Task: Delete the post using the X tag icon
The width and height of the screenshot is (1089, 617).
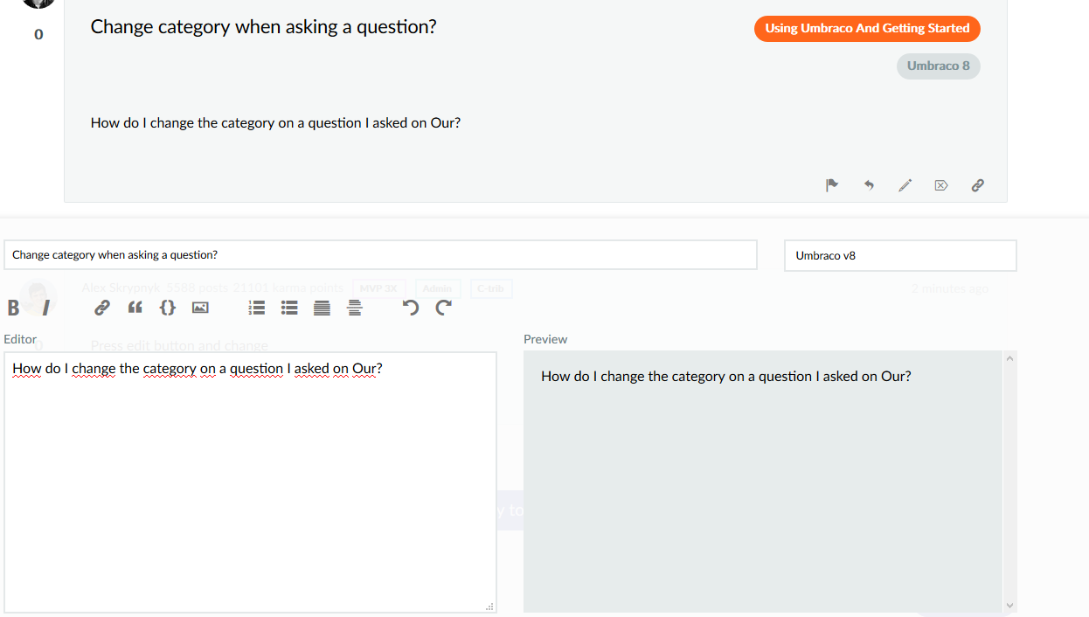Action: (941, 185)
